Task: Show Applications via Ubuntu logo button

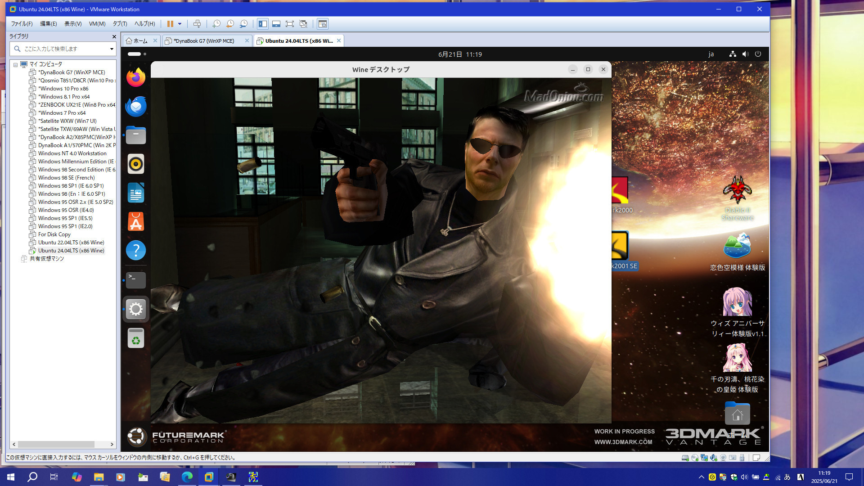Action: (x=136, y=436)
